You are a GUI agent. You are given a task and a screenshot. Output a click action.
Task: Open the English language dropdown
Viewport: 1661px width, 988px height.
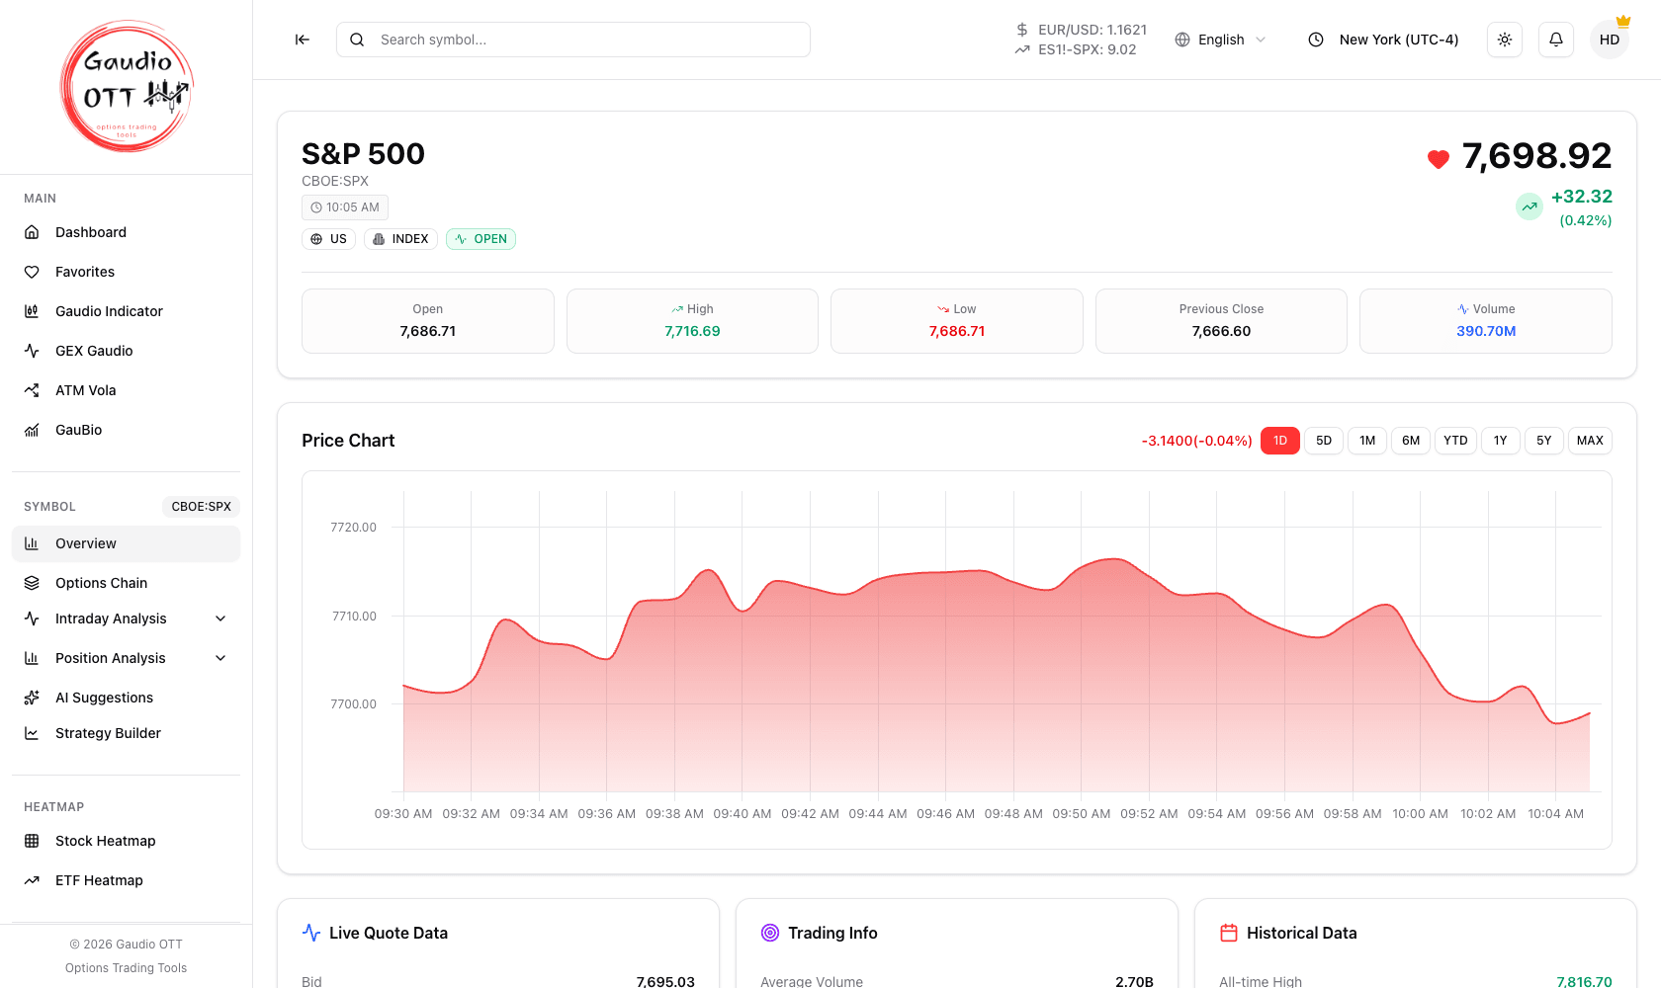click(x=1221, y=40)
